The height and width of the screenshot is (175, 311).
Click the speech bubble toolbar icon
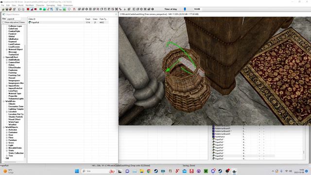[69, 9]
